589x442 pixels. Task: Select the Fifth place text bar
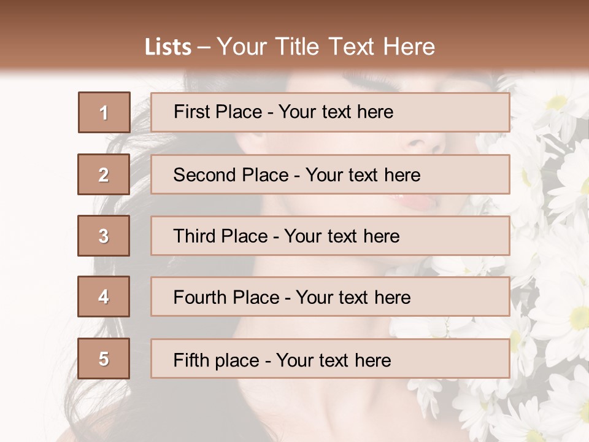coord(330,359)
